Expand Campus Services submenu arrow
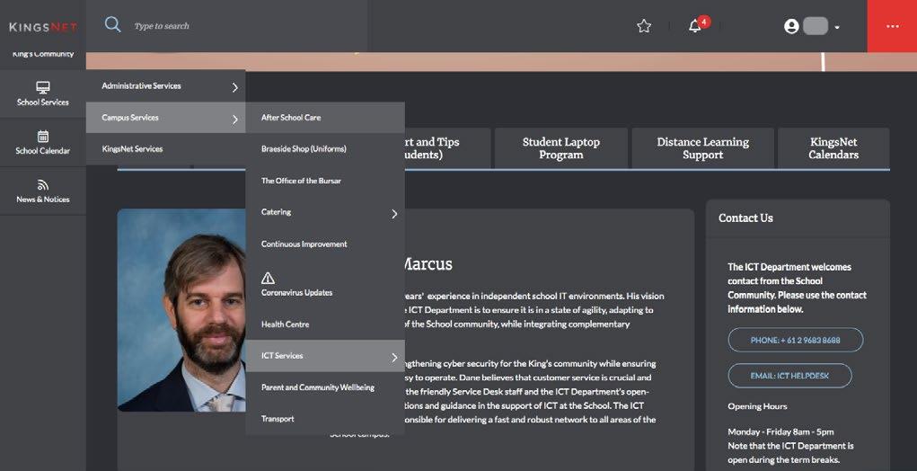Viewport: 917px width, 471px height. 234,119
